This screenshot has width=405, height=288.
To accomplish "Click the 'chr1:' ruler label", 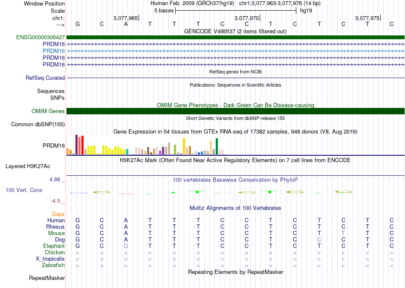I will [x=58, y=18].
